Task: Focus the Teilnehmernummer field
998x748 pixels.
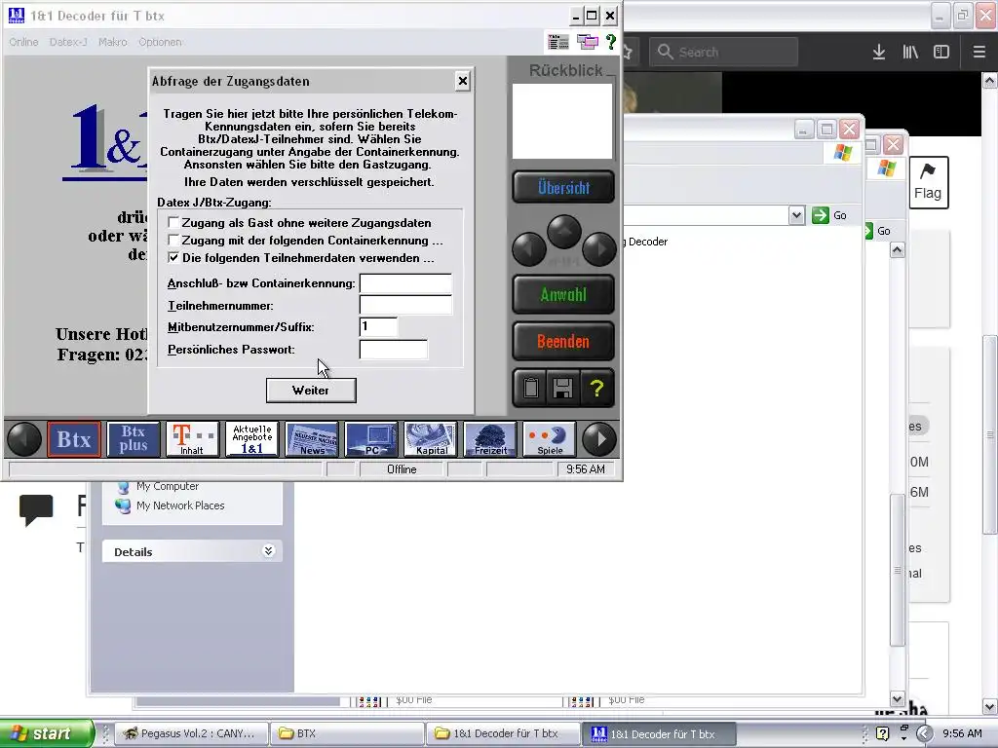Action: [x=405, y=305]
